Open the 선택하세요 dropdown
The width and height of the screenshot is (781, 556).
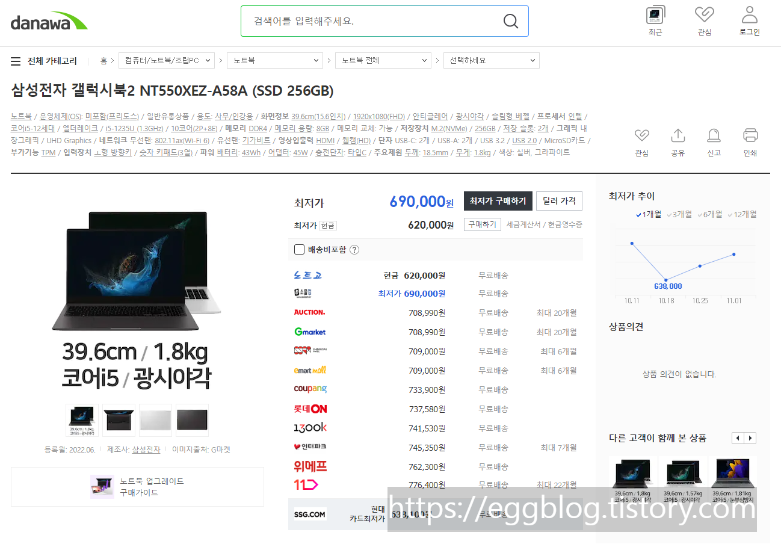pos(492,61)
